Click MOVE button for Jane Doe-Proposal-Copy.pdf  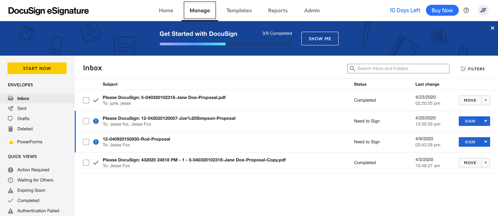point(470,163)
